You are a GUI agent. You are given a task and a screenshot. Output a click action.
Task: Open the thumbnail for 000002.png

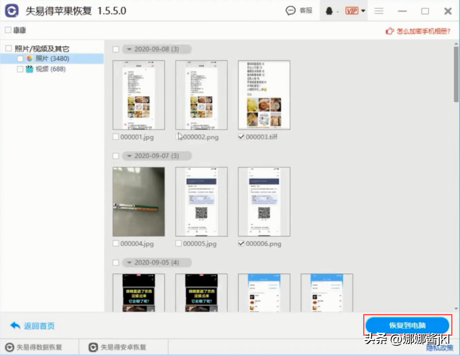(x=201, y=95)
